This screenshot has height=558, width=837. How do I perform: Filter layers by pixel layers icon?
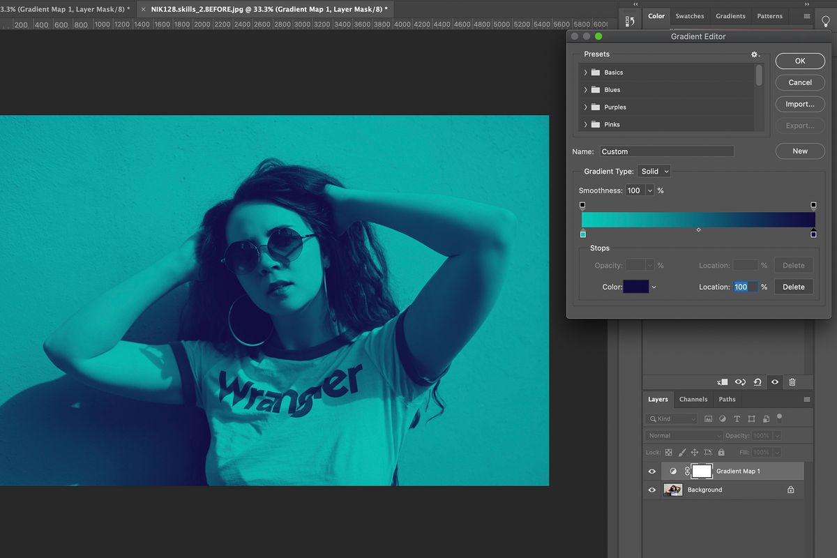point(709,419)
